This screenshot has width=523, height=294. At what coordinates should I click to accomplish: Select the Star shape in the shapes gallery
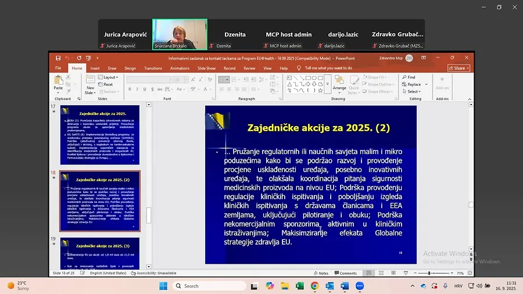(x=320, y=90)
